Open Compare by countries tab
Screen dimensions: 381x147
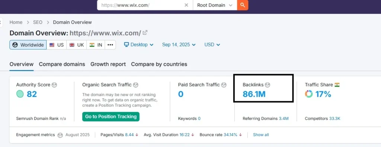tap(159, 64)
